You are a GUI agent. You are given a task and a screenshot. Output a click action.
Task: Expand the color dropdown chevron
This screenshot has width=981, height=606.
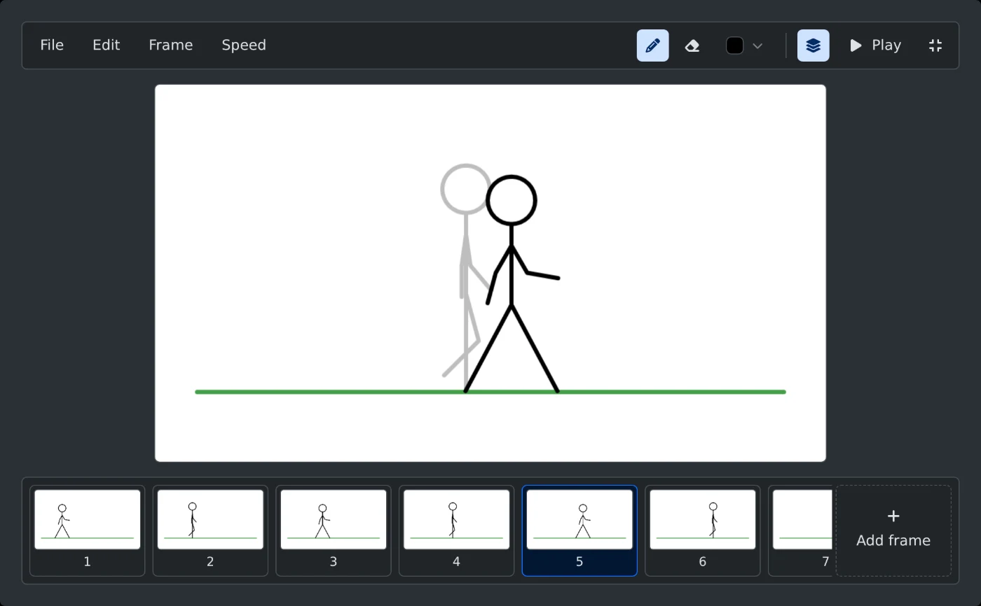tap(757, 46)
